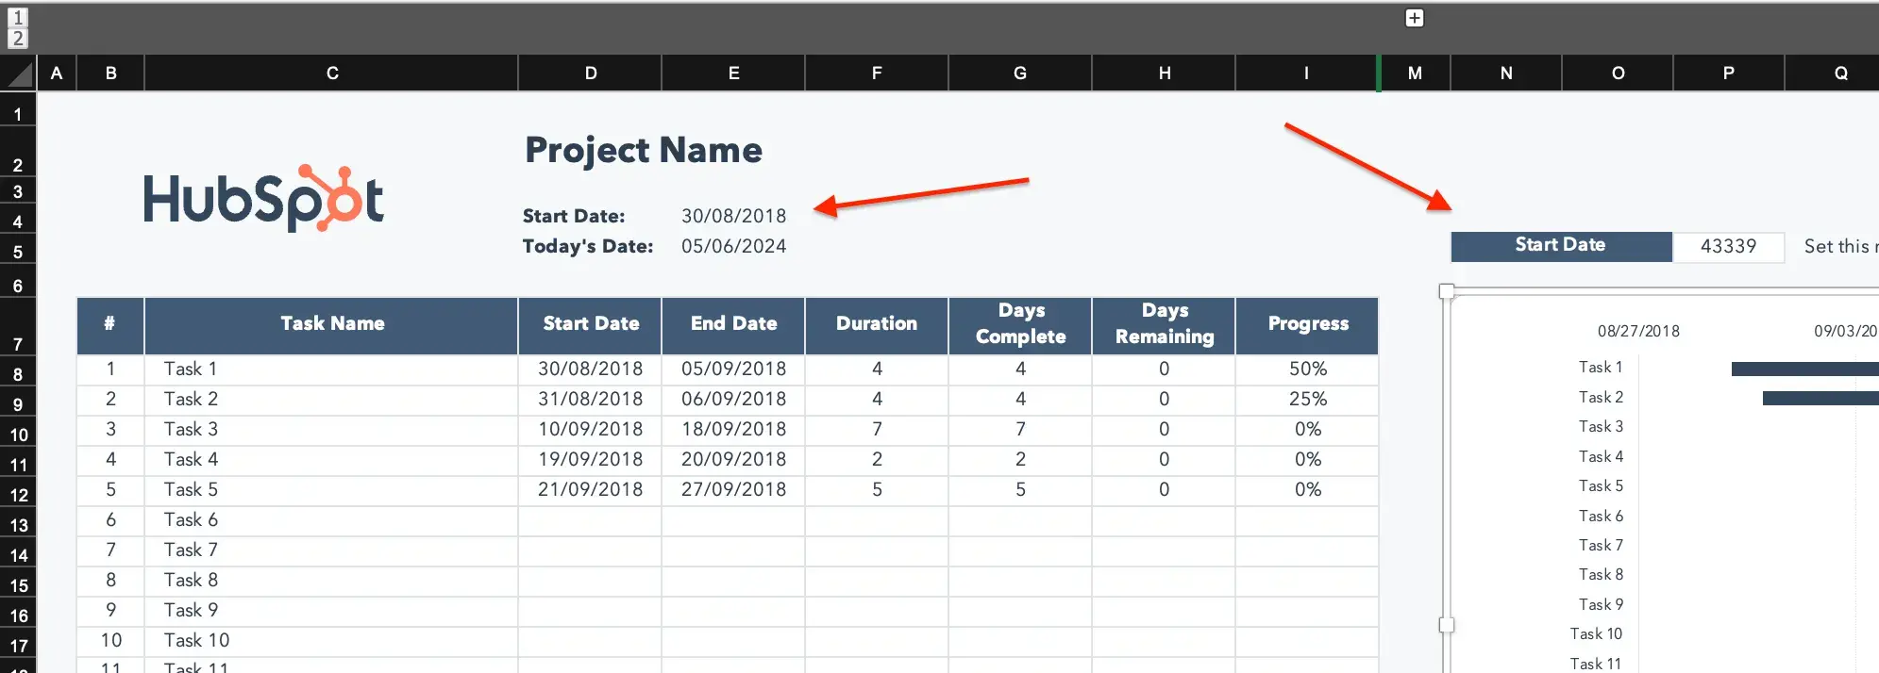This screenshot has height=673, width=1879.
Task: Select row 8 header
Action: tap(18, 374)
